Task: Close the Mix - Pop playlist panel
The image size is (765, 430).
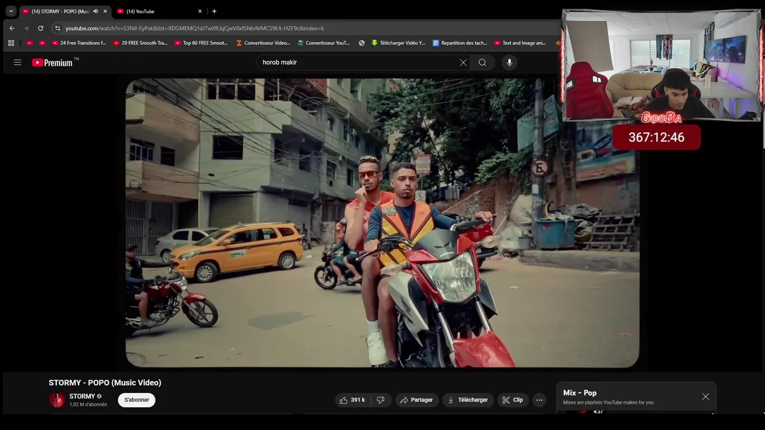Action: 706,397
